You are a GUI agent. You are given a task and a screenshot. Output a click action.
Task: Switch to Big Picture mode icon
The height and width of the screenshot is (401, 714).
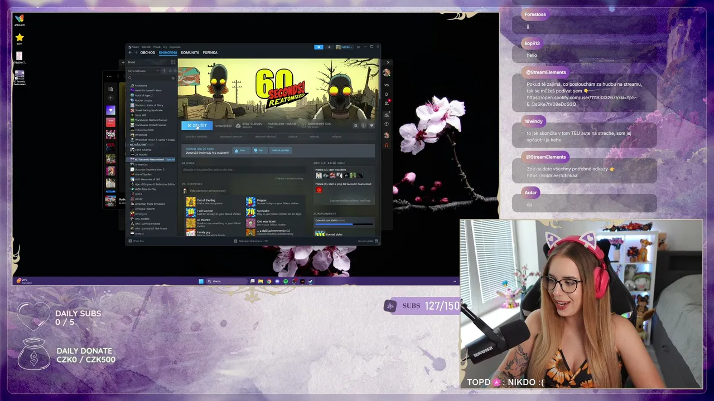click(x=358, y=47)
